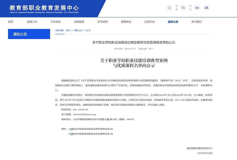This screenshot has width=237, height=160.
Task: Click the 通知公告 sidebar heading
Action: (29, 34)
